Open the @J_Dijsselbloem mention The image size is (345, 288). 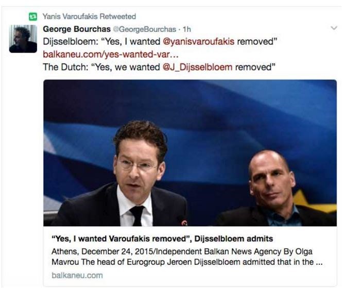[197, 67]
